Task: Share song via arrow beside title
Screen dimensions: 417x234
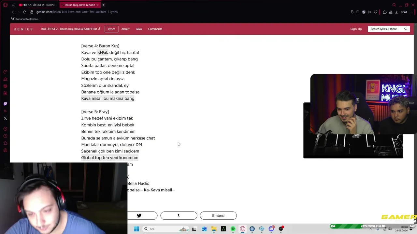Action: coord(99,29)
